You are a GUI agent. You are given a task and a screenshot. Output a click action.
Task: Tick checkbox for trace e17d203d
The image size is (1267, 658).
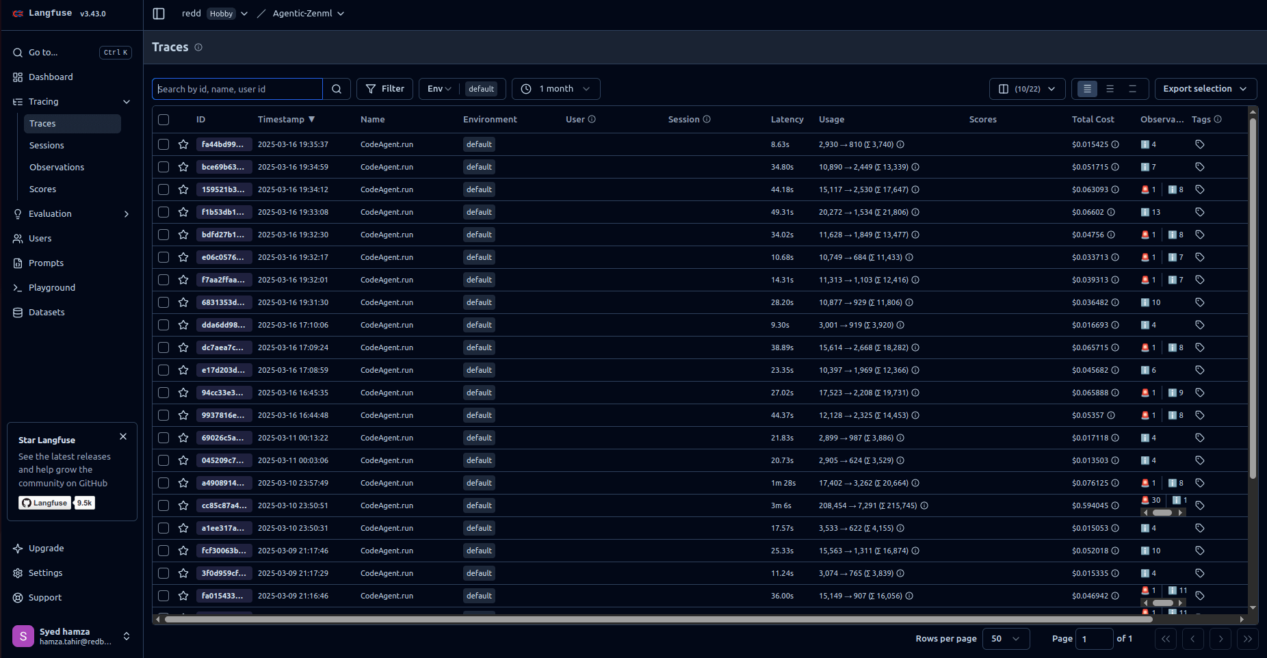[x=164, y=370]
